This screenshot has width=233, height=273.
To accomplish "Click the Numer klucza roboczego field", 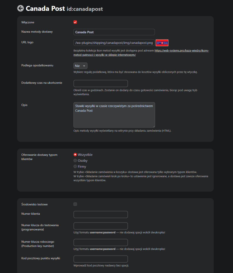I will coord(101,242).
